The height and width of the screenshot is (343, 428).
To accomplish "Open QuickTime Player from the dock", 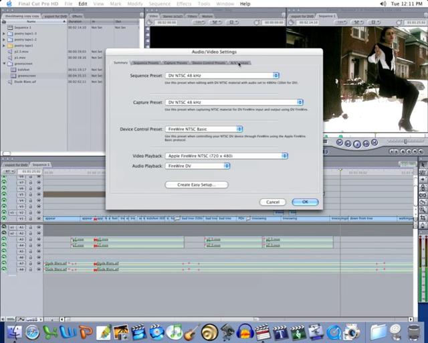I will coord(334,332).
